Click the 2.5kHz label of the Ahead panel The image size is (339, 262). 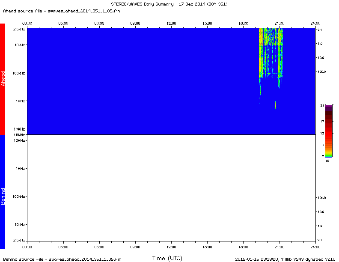tap(19, 29)
